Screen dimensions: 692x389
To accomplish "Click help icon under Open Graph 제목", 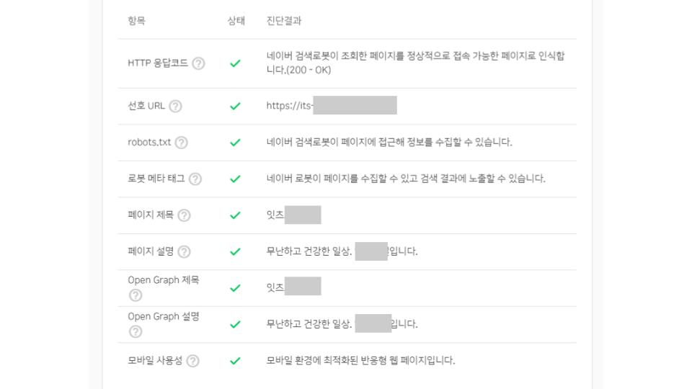I will click(136, 295).
